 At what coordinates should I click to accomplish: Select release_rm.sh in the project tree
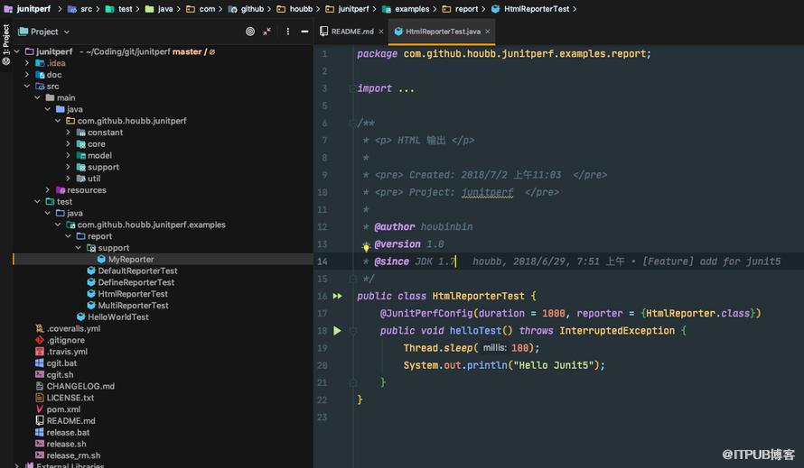[x=73, y=455]
